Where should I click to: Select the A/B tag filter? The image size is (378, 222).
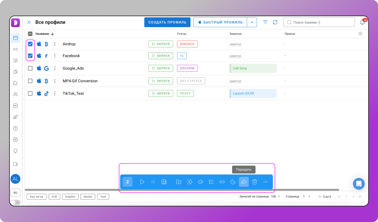[54, 197]
